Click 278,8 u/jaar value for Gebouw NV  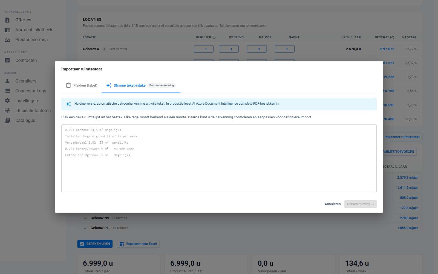pos(409,218)
